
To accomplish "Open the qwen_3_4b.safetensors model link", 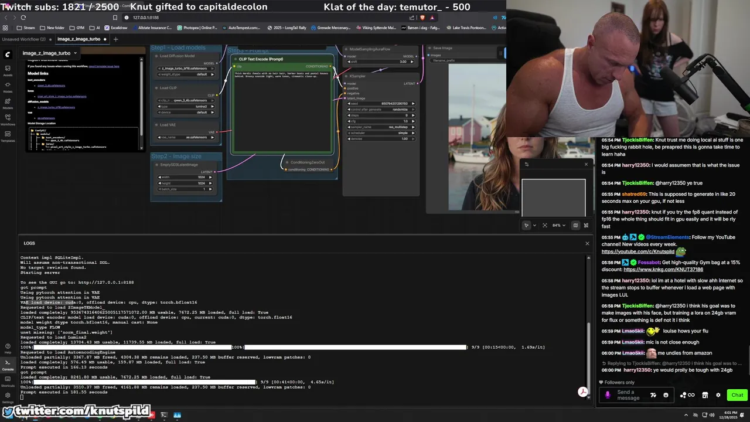I will point(51,86).
